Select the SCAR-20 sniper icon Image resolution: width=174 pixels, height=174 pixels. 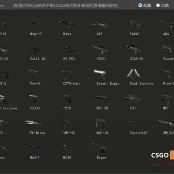click(133, 49)
